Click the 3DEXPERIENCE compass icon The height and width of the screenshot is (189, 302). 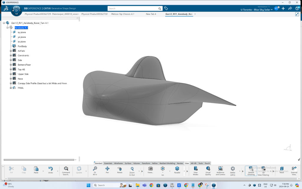[x=17, y=10]
